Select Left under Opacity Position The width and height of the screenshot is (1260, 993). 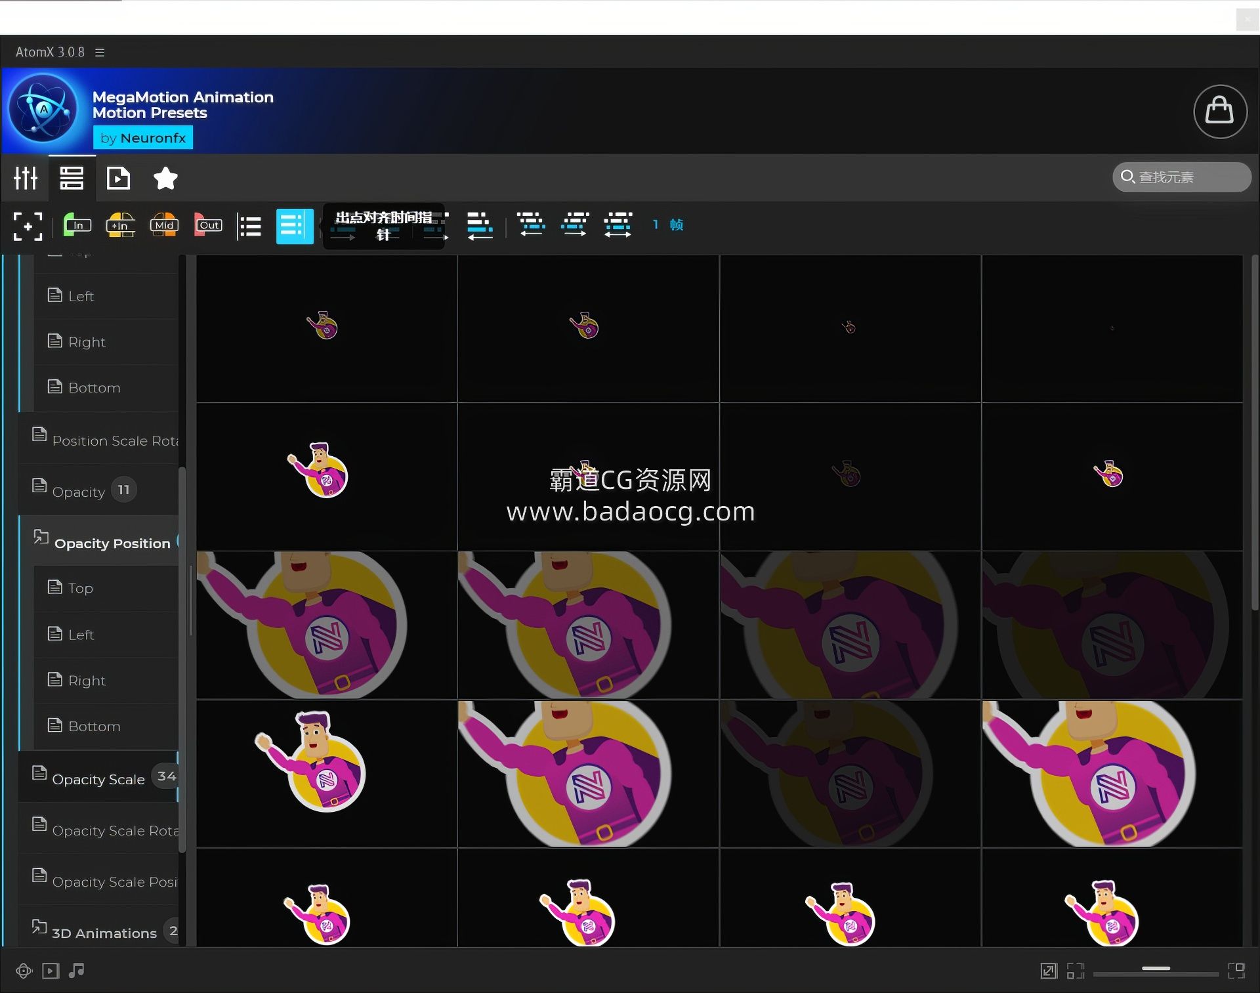[106, 635]
